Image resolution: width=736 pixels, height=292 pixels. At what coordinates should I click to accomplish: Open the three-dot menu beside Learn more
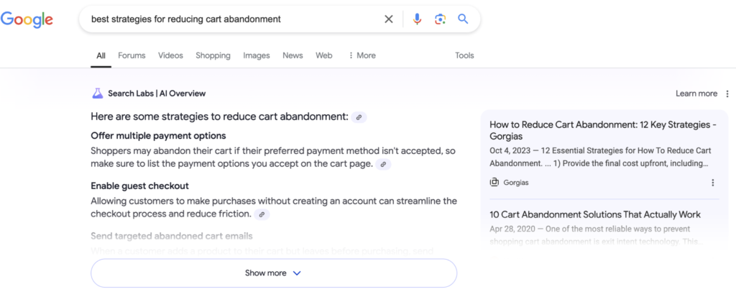pyautogui.click(x=727, y=93)
